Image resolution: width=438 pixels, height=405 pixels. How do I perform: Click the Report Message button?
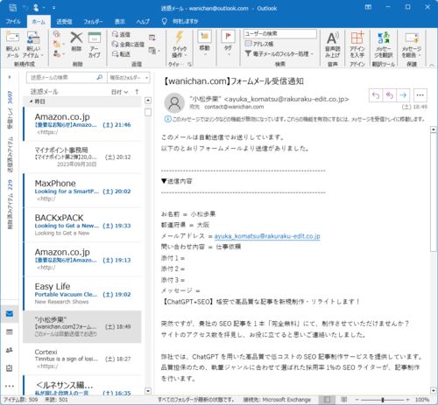click(412, 45)
